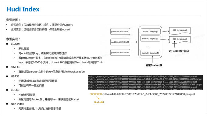Click the ellipsis between bucket2 and bucketN
207x117 pixels.
[x=149, y=47]
